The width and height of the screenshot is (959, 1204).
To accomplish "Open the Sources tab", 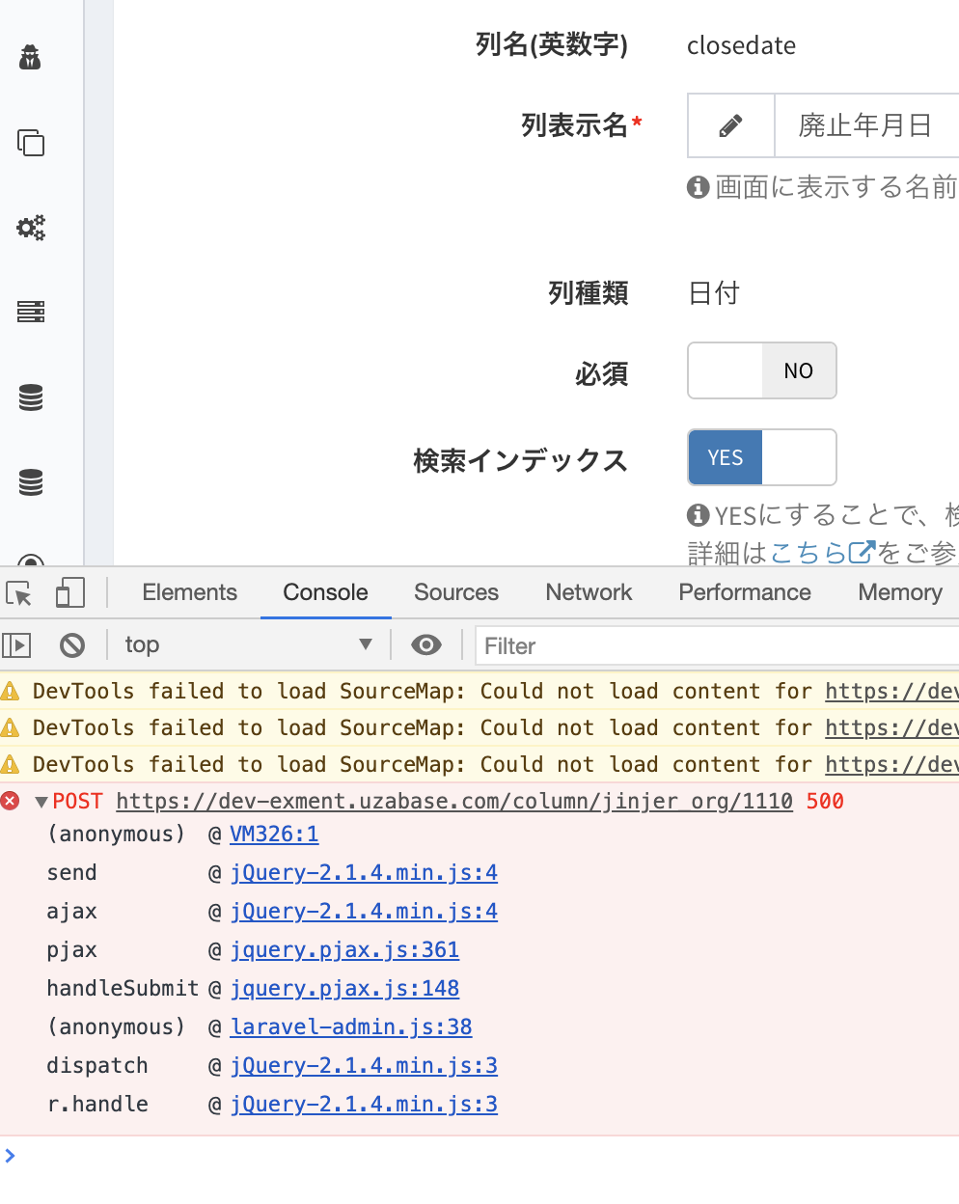I will 456,592.
